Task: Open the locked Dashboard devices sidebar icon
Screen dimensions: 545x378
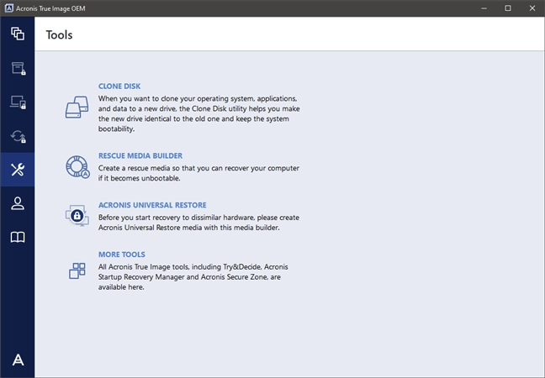Action: (x=18, y=102)
